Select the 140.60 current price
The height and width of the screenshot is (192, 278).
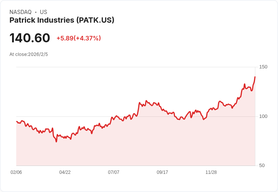tap(30, 38)
